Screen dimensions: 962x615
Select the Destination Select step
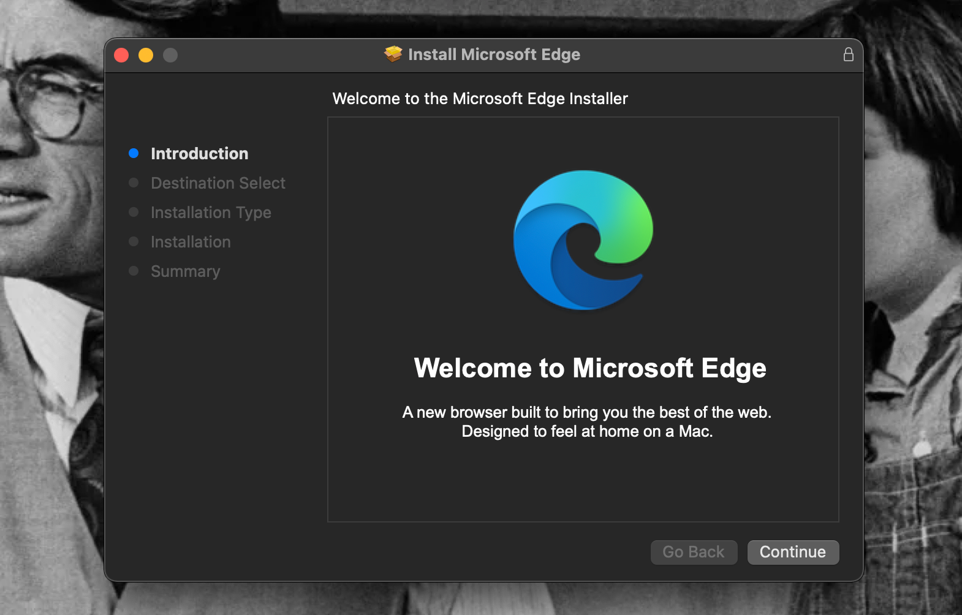pos(218,183)
